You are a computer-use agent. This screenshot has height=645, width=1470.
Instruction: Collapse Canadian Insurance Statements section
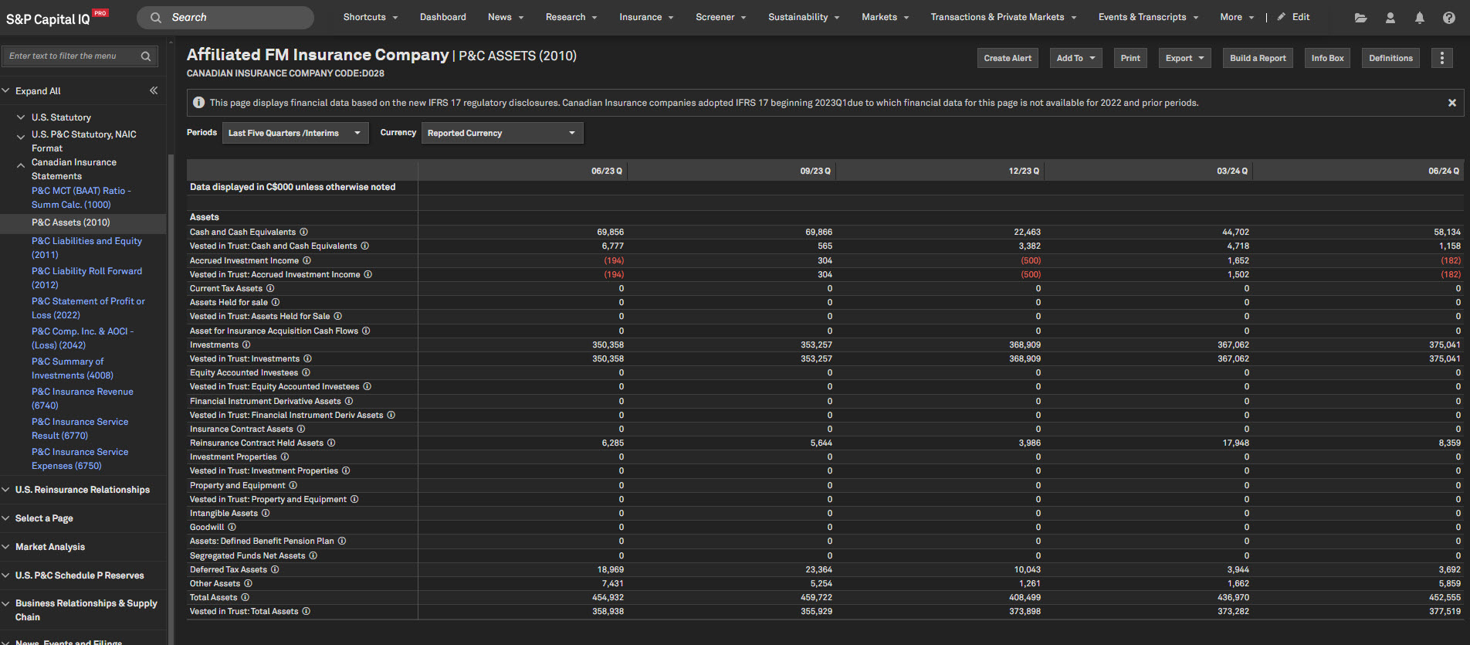click(x=21, y=165)
